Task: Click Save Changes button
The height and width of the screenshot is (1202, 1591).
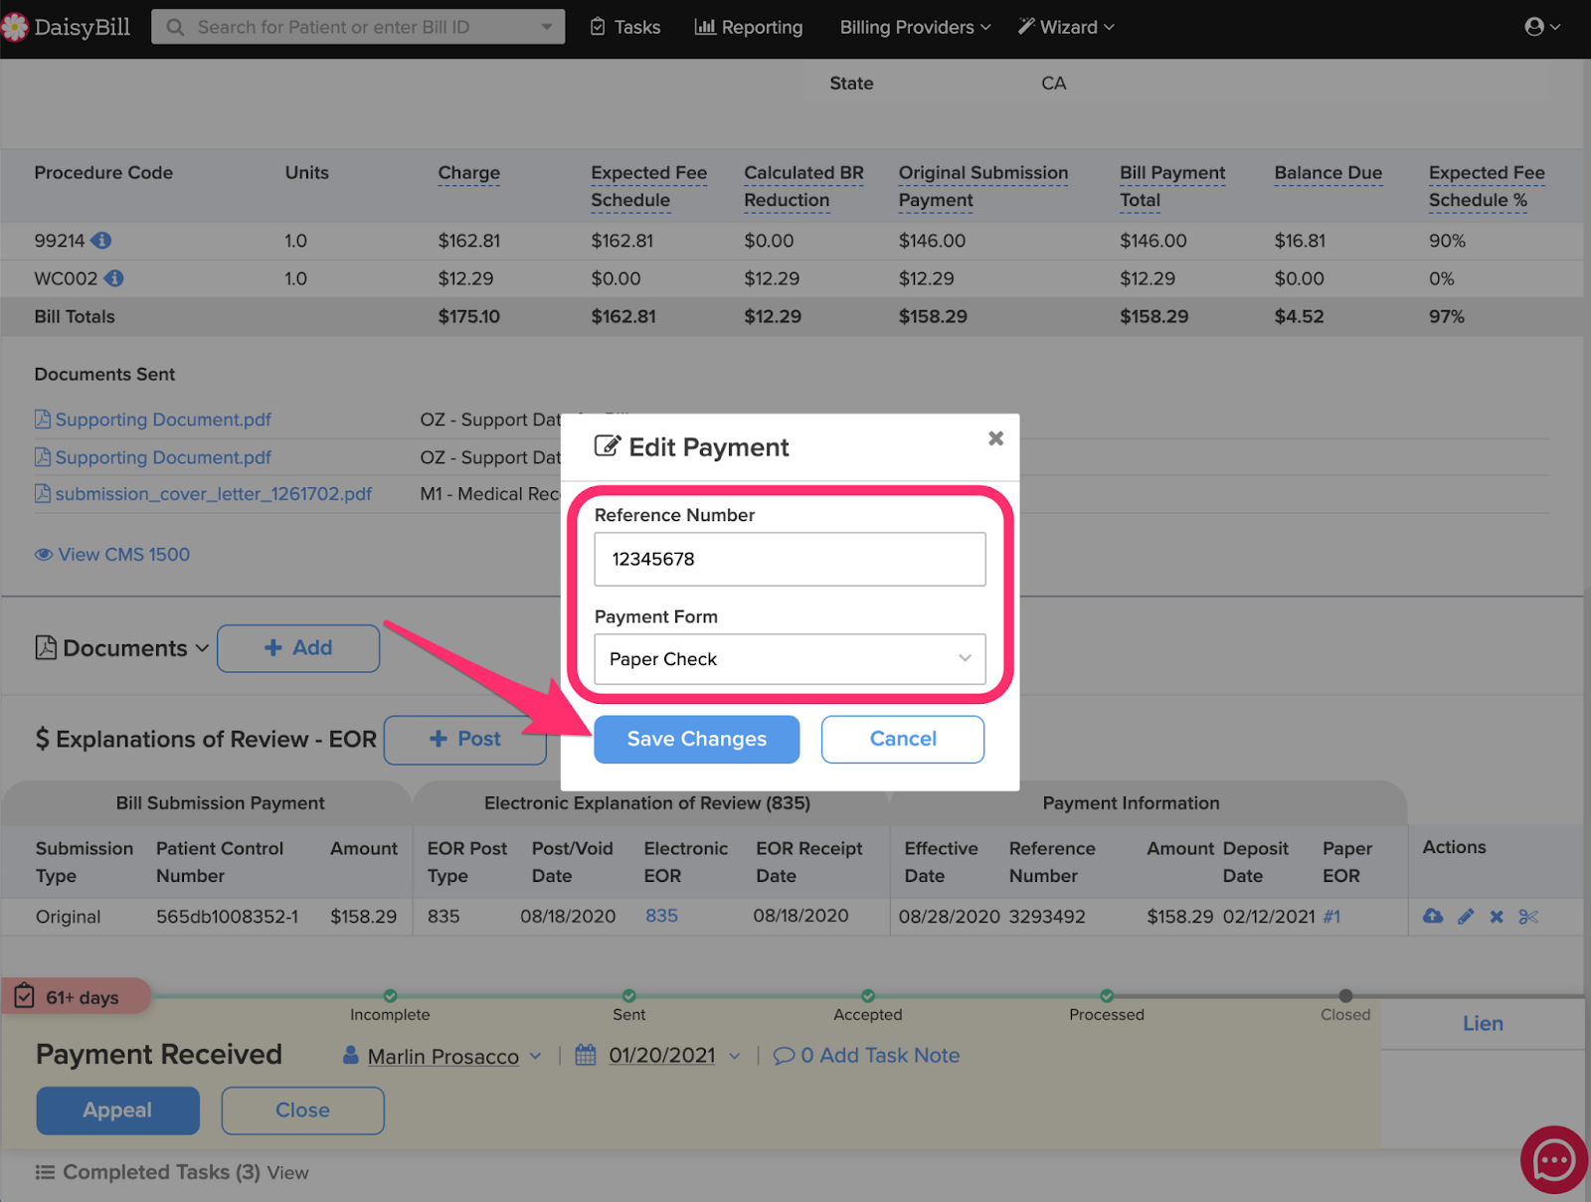Action: (x=696, y=739)
